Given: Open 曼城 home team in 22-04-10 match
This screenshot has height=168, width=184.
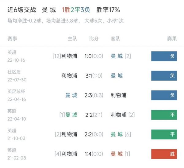Looking at the screenshot, I should tap(71, 115).
